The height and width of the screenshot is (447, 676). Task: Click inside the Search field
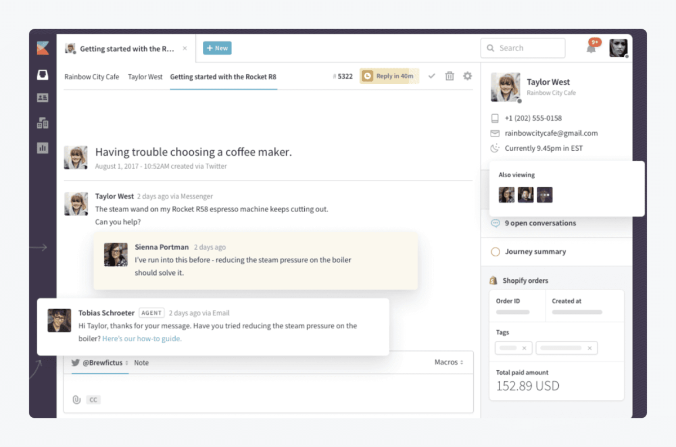(x=522, y=48)
